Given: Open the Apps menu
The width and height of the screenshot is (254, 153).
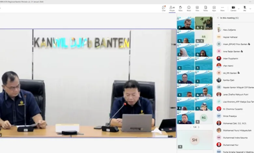Looking at the screenshot, I should click(214, 8).
